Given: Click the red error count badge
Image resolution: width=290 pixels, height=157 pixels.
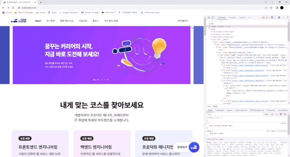Looking at the screenshot, I should click(x=264, y=17).
